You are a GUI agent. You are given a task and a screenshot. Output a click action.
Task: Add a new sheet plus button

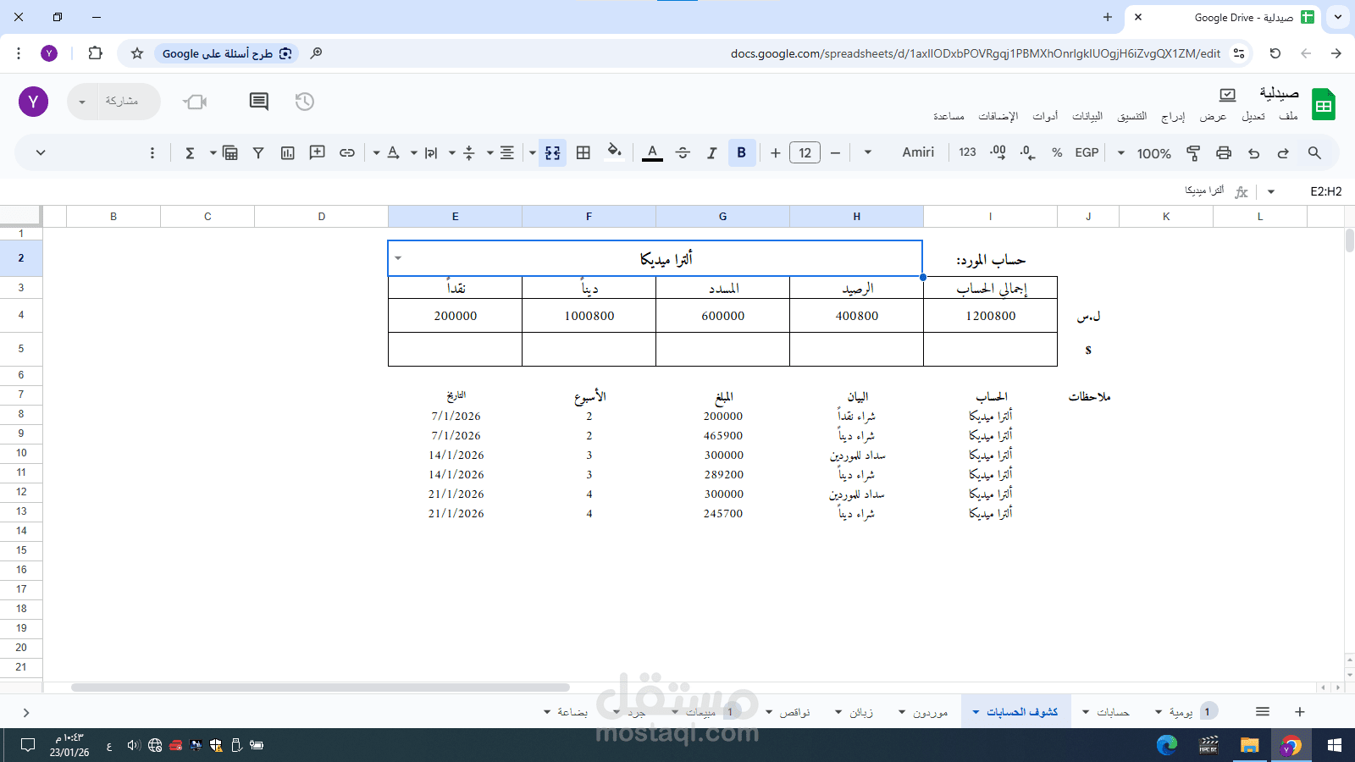tap(1300, 712)
